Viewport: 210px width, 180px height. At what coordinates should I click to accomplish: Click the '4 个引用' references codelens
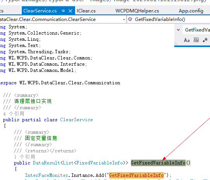click(x=14, y=114)
